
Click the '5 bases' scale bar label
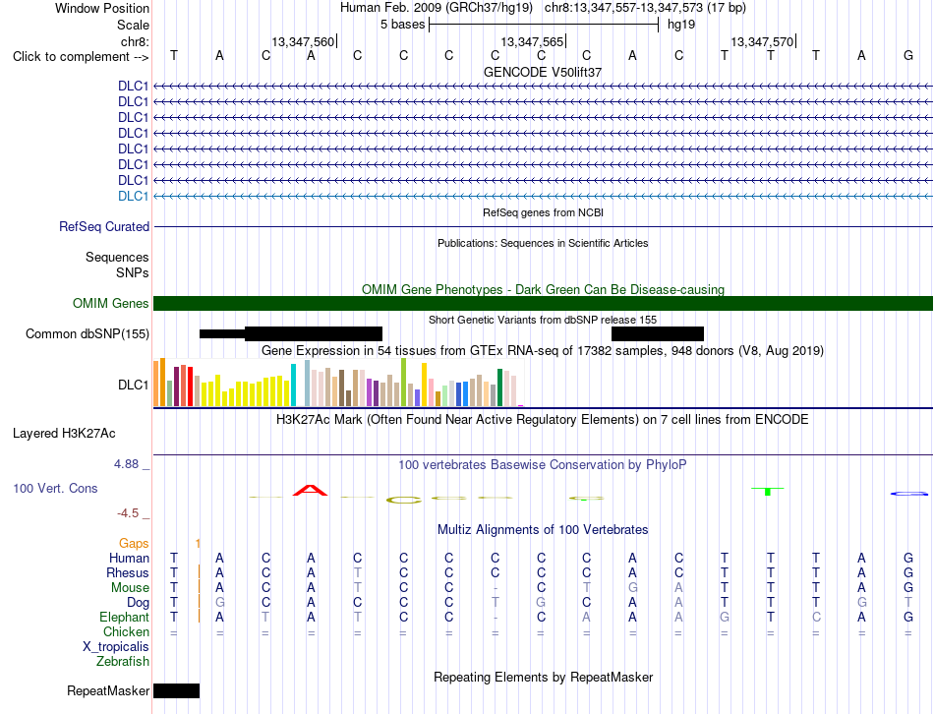tap(403, 25)
